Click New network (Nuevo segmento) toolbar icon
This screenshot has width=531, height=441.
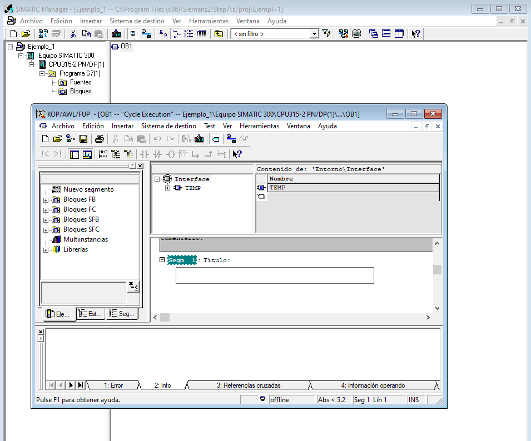(103, 154)
